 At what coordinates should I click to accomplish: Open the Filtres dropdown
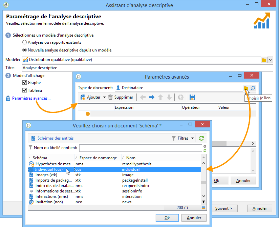click(183, 138)
